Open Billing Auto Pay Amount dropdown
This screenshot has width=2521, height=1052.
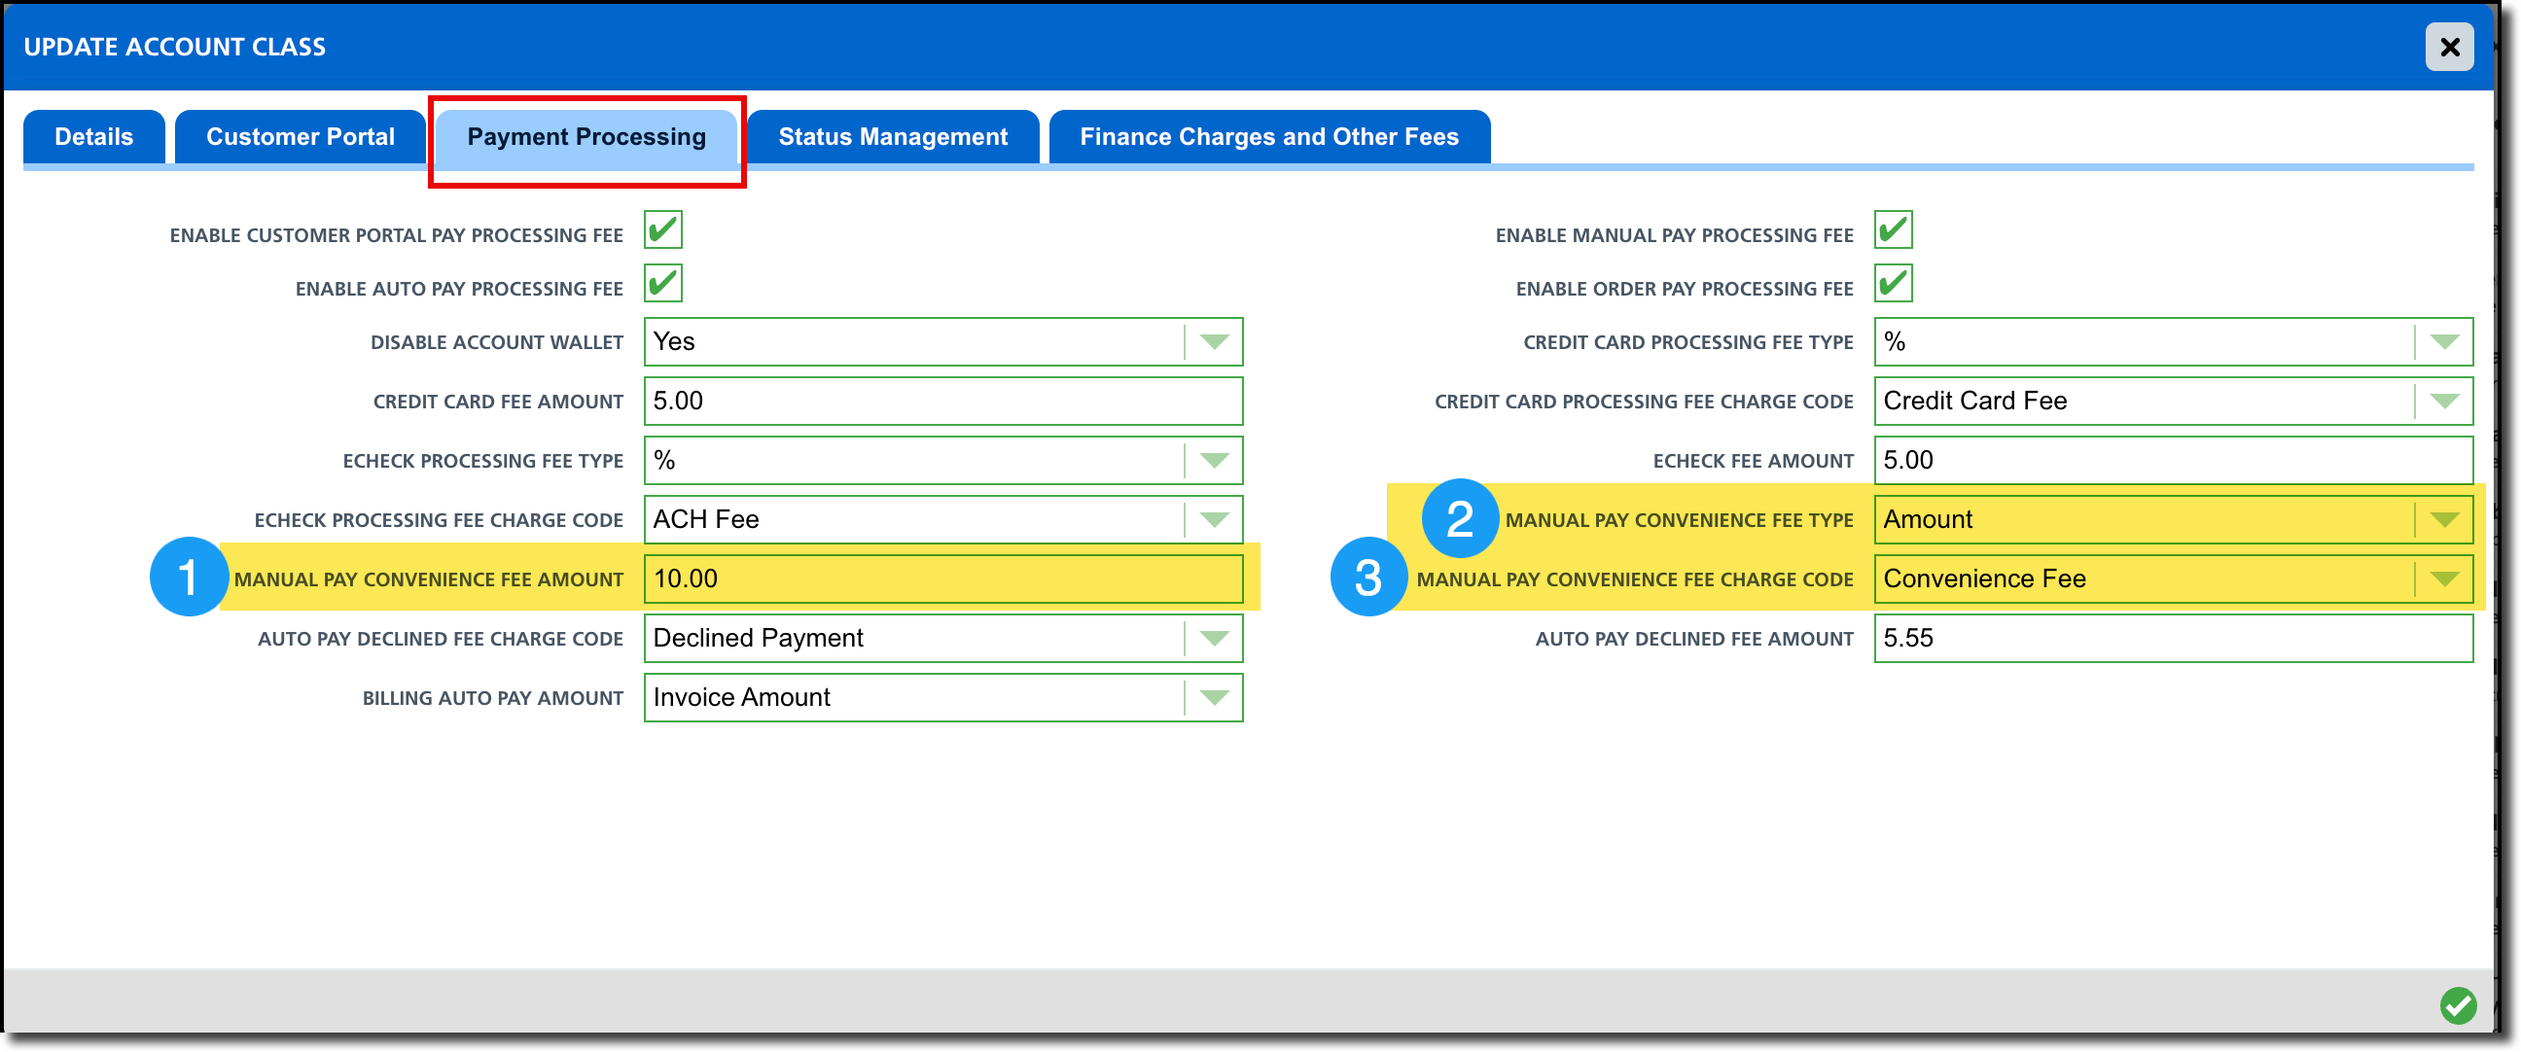click(1214, 698)
